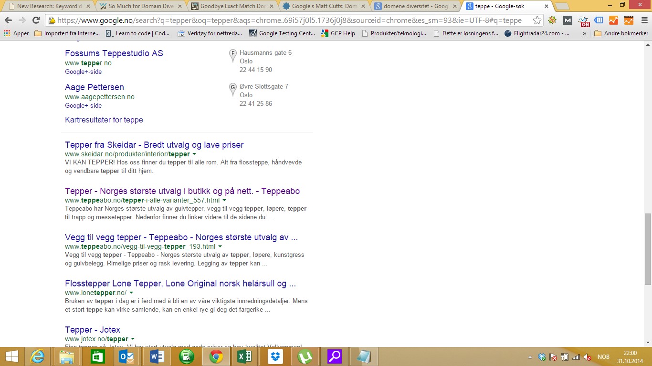The image size is (652, 366).
Task: Open Google+-side link under Fossums Teppestudio
Action: 84,72
